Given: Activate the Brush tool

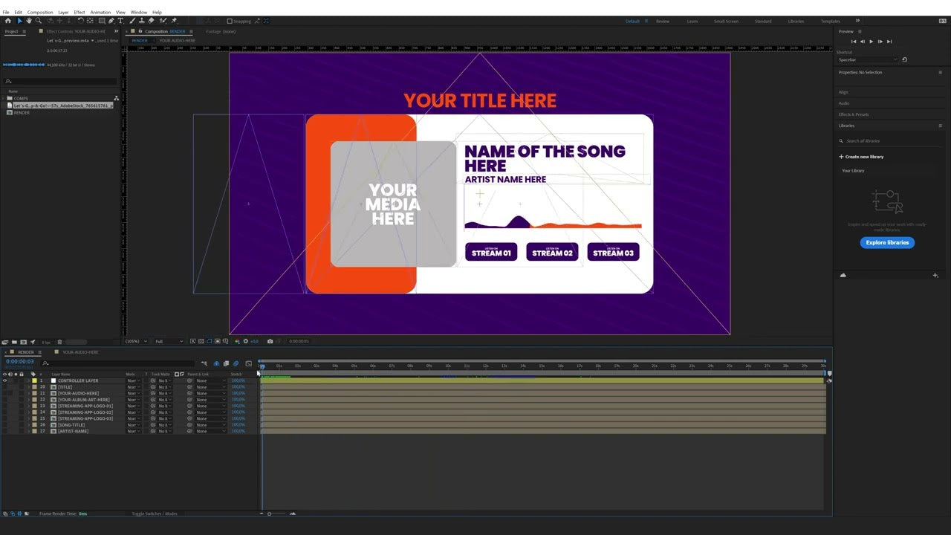Looking at the screenshot, I should point(132,21).
